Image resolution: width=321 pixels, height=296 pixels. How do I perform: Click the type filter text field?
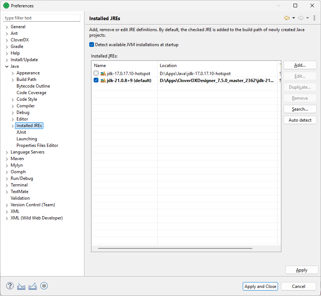(x=42, y=18)
